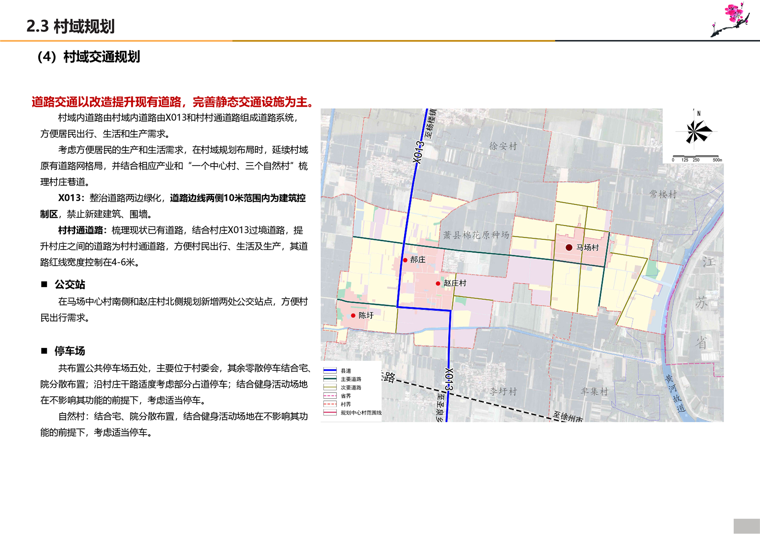The height and width of the screenshot is (537, 760).
Task: Select the 赵庄村 red dot marker
Action: pos(438,283)
